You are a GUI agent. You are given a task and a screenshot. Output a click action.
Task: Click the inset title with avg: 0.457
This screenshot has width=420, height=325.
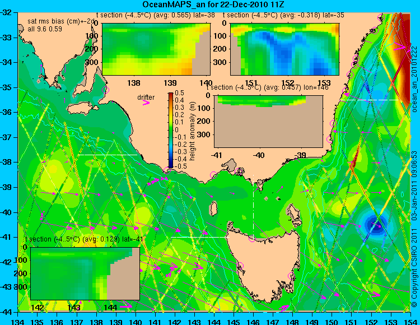tap(268, 87)
